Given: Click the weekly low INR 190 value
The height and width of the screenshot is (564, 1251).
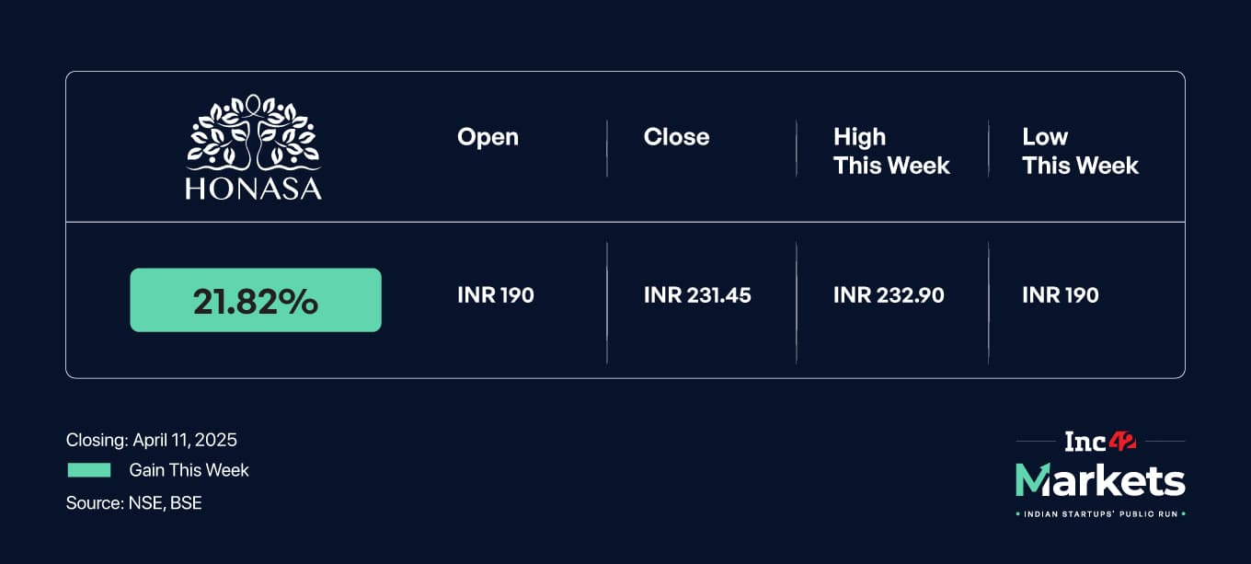Looking at the screenshot, I should click(x=1060, y=295).
